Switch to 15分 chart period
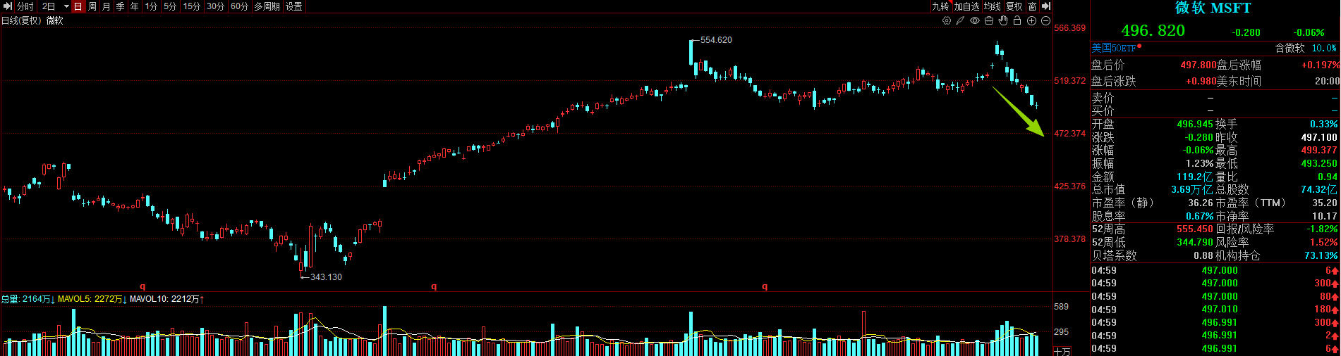This screenshot has height=356, width=1341. tap(192, 6)
